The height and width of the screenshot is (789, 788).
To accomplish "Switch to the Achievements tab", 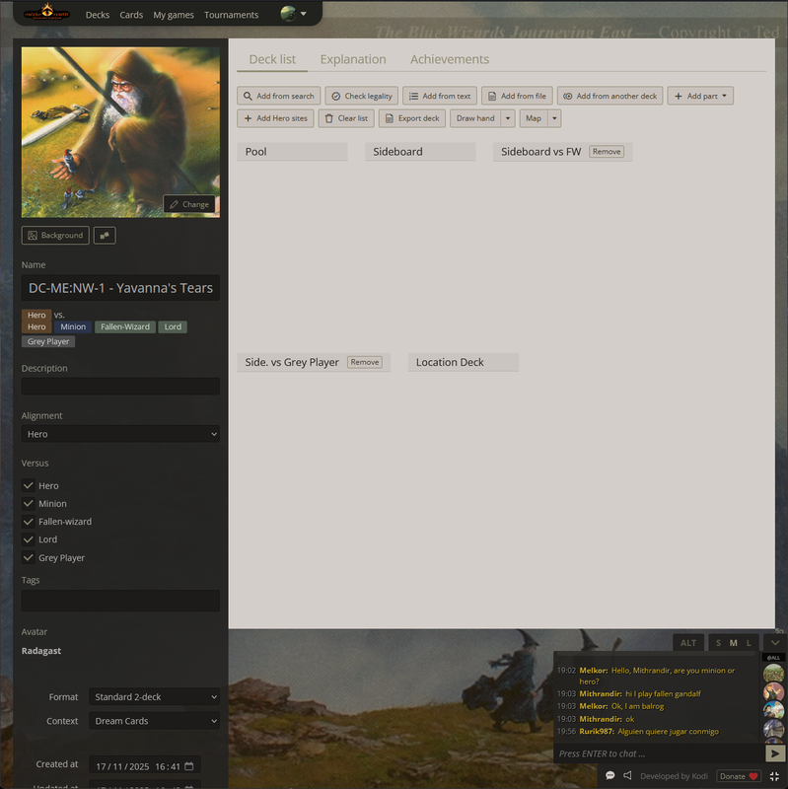I will 450,59.
